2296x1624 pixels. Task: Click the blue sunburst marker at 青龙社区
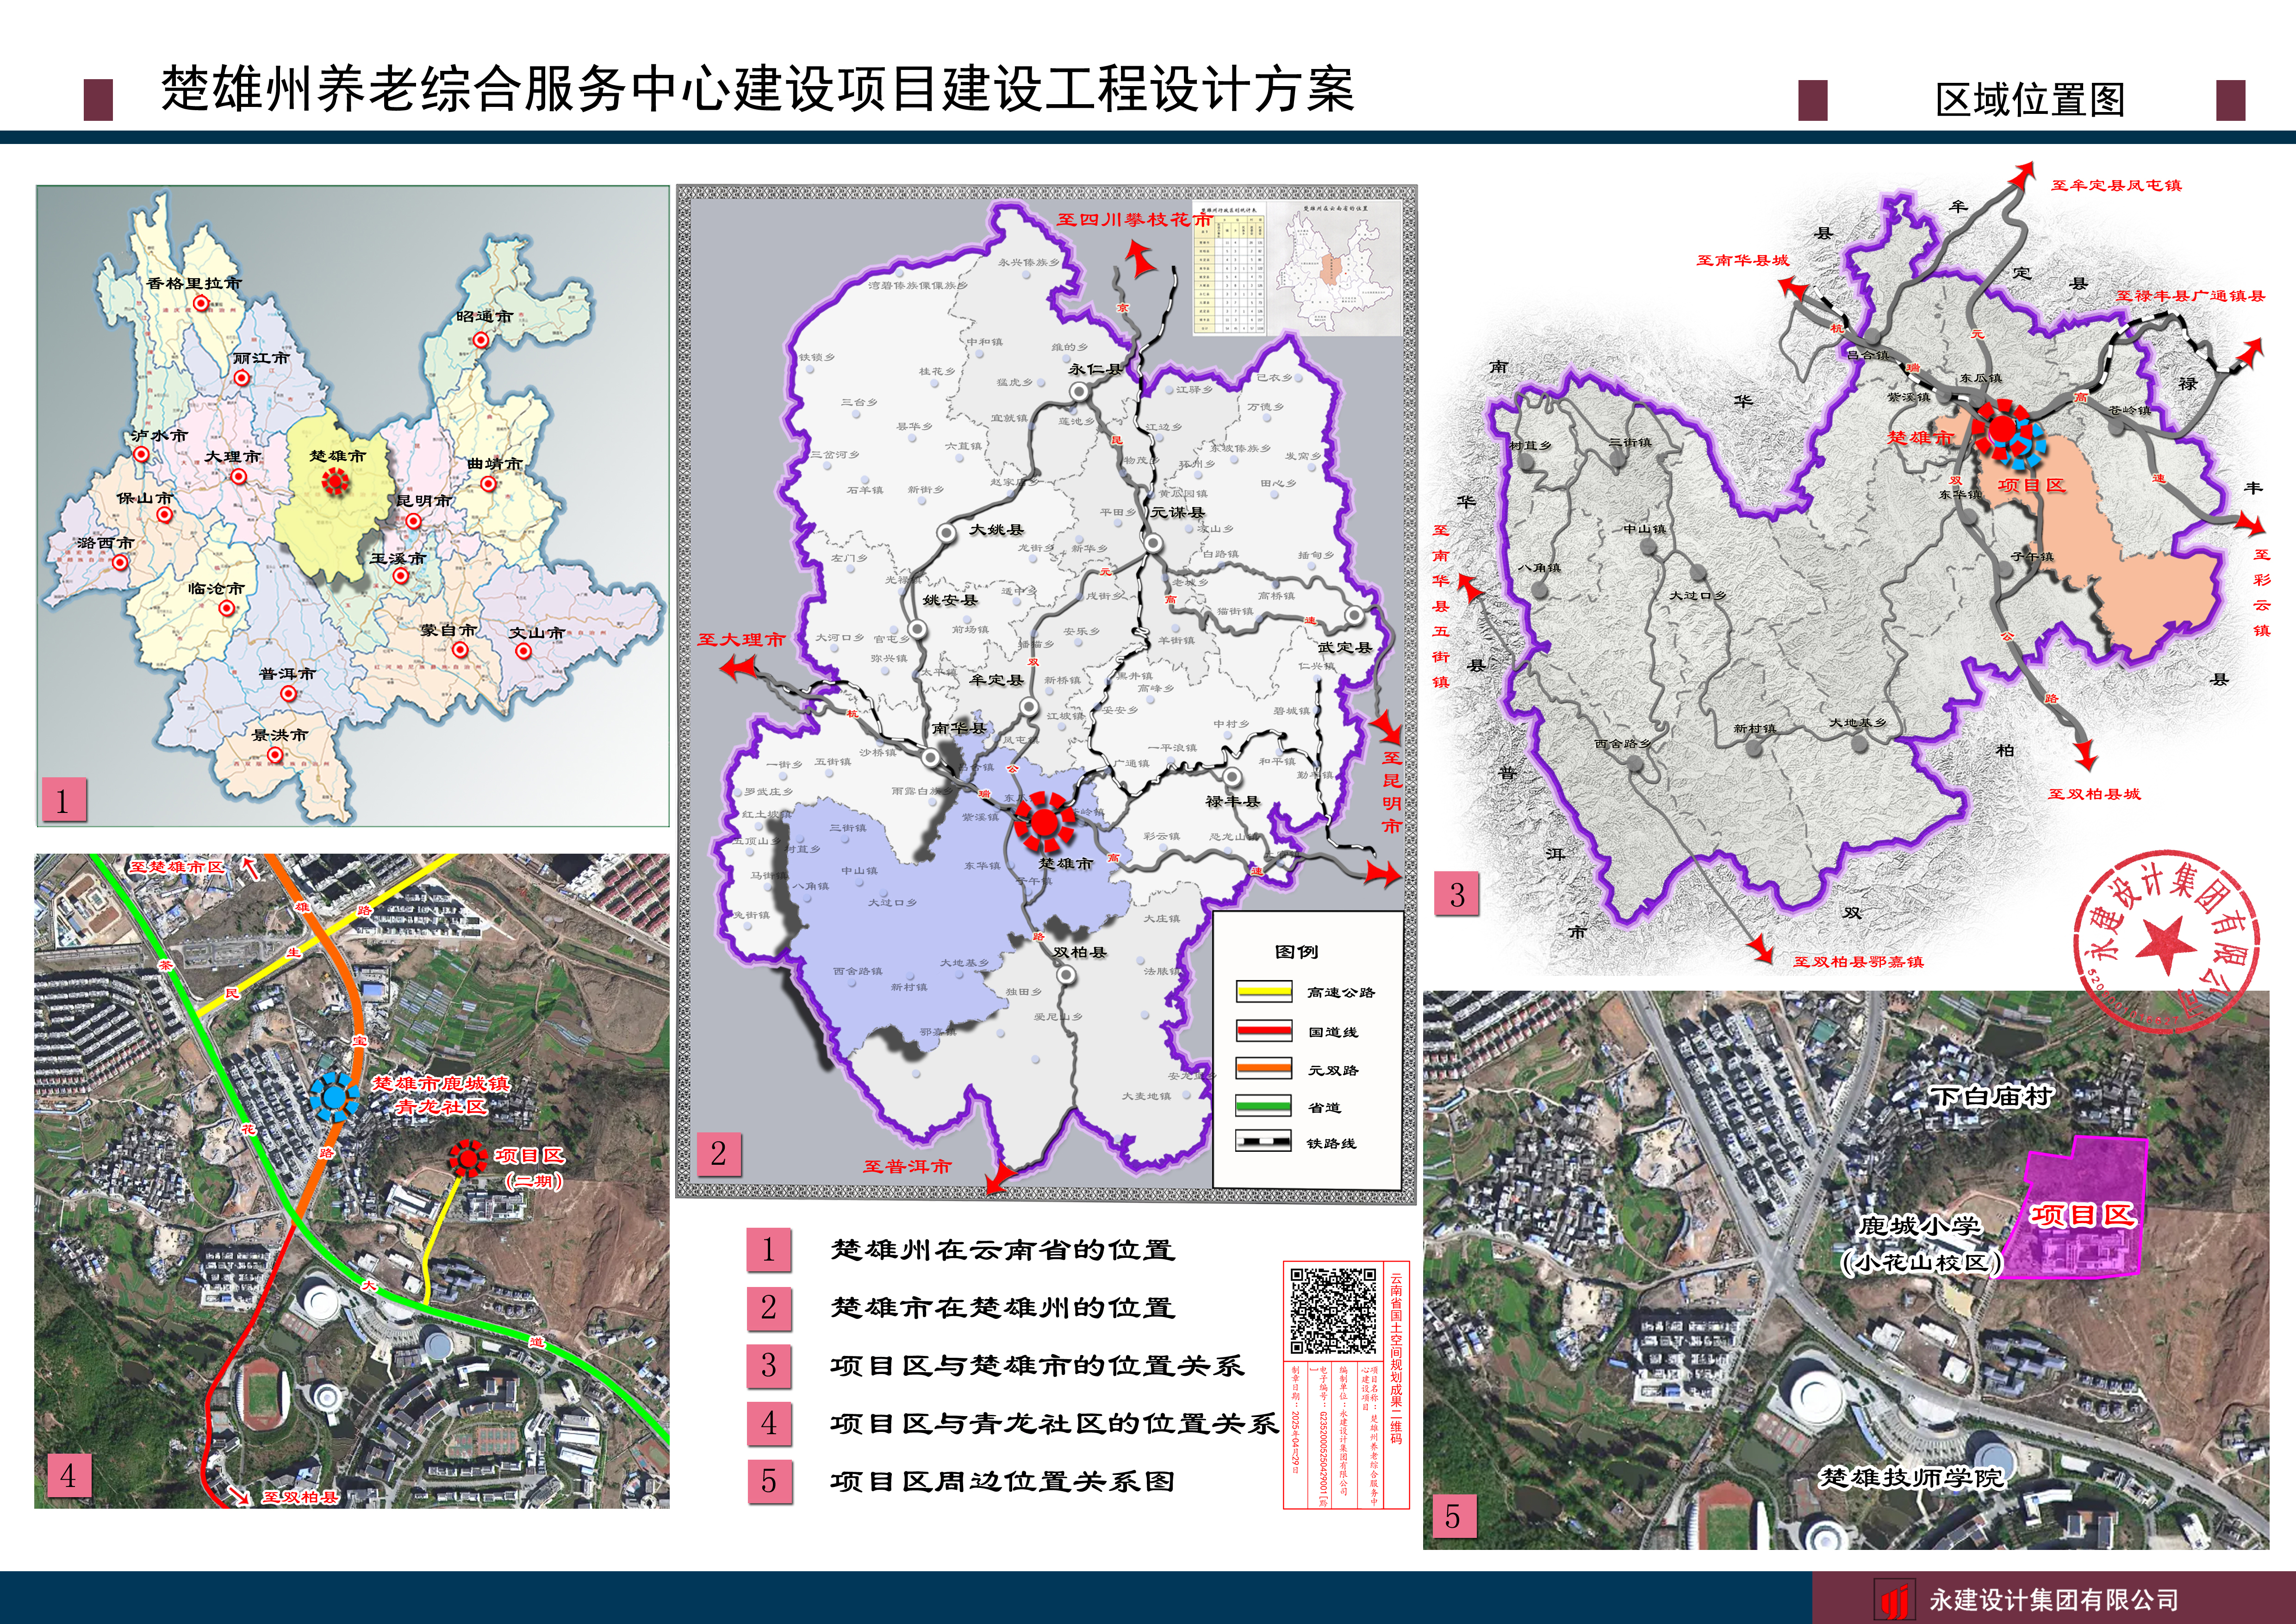[334, 1096]
